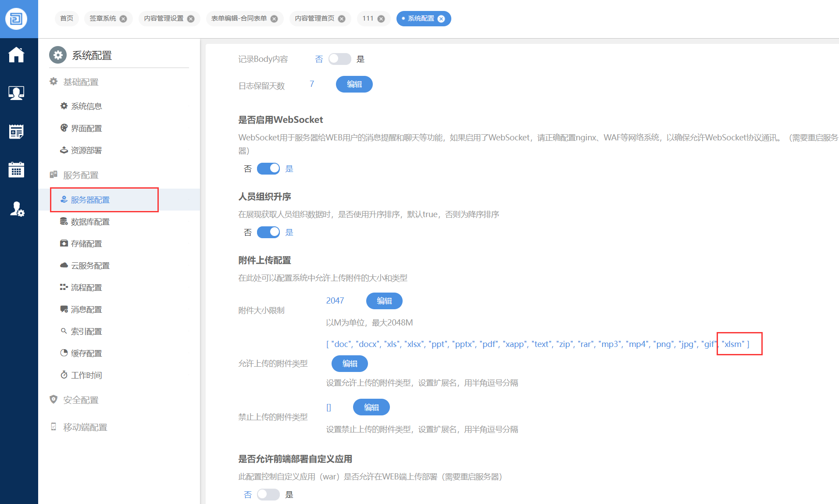Screen dimensions: 839x504
Task: Click the attachment size value 2047
Action: 335,300
